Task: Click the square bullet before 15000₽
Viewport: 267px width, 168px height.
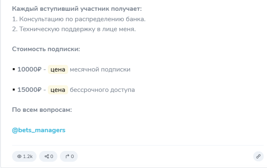Action: click(x=14, y=90)
